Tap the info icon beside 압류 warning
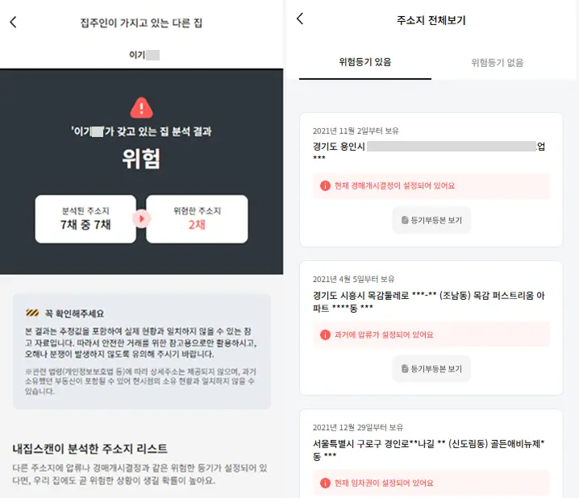Viewport: 579px width, 498px height. [325, 334]
